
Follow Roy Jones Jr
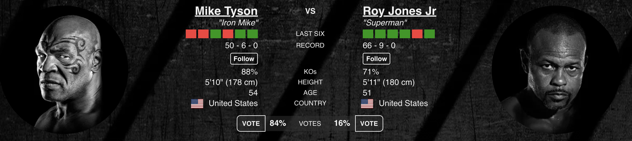tap(377, 59)
